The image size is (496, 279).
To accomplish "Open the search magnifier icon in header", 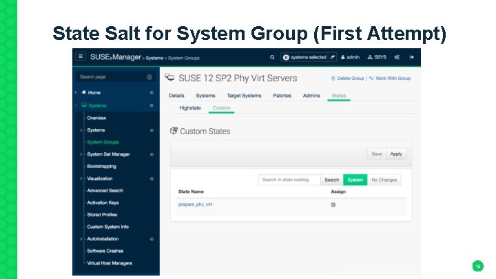I will point(272,57).
